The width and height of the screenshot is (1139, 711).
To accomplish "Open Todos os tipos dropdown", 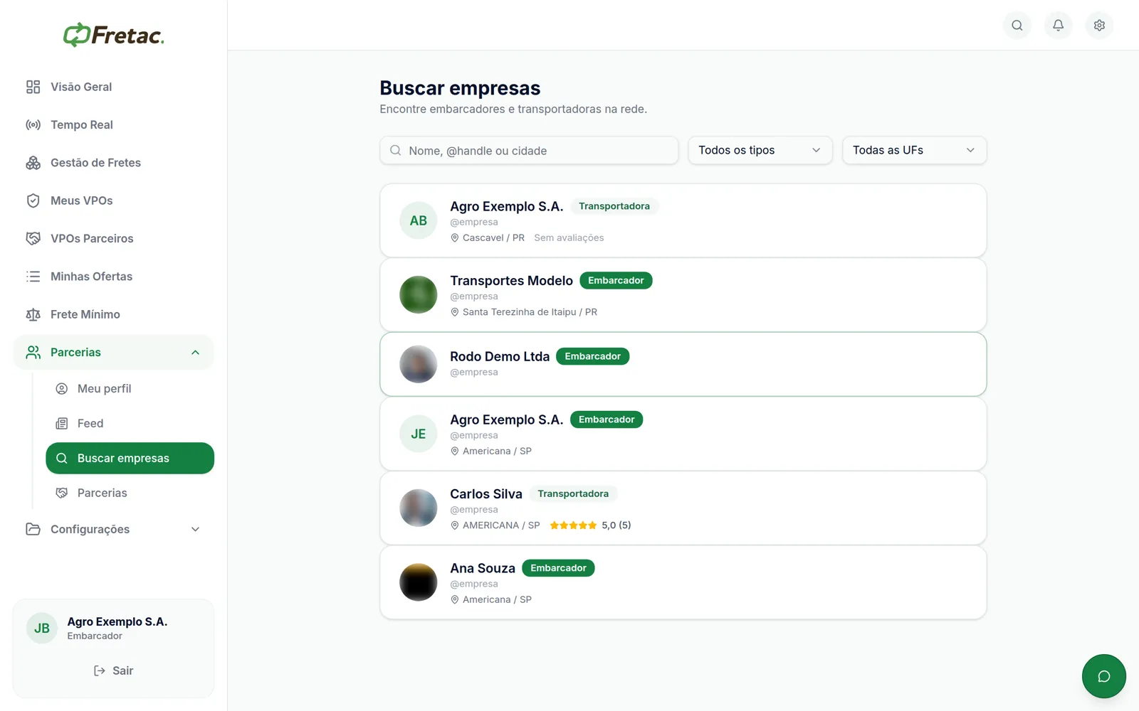I will click(x=760, y=150).
